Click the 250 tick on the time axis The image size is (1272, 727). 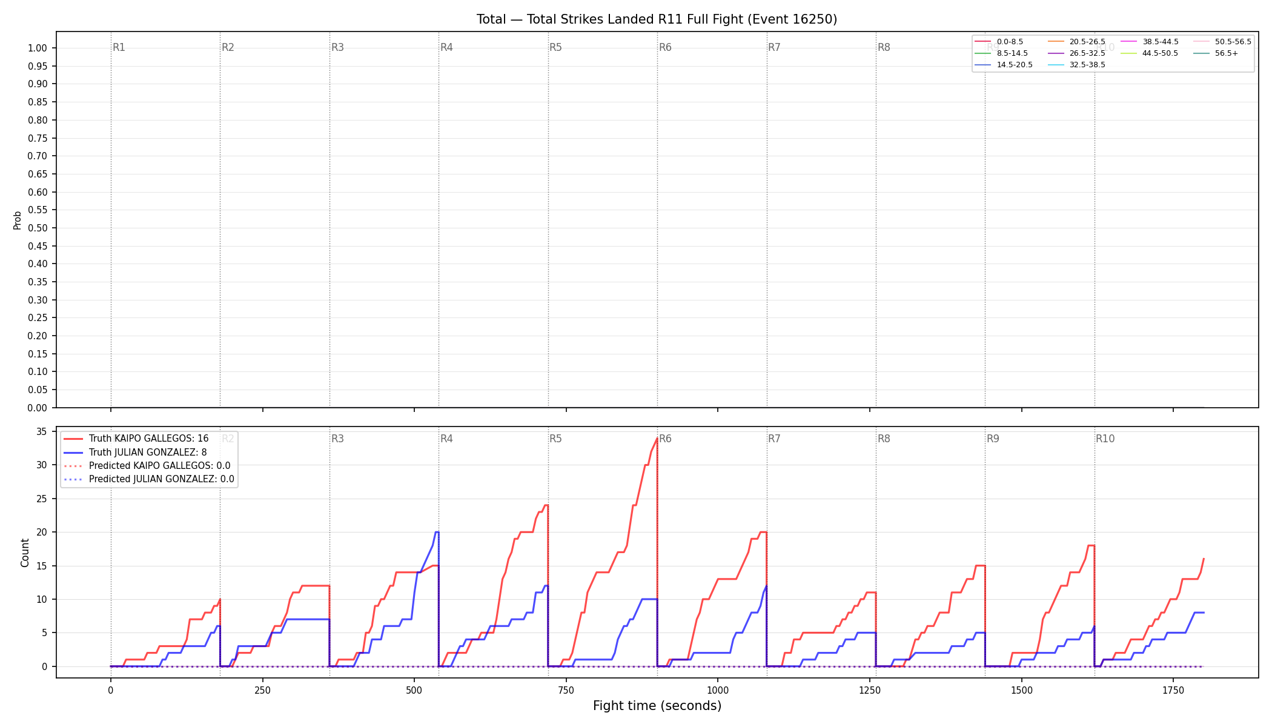tap(262, 690)
